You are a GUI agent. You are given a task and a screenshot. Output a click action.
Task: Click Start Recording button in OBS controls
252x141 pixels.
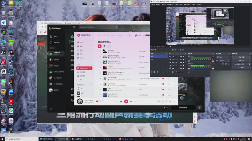[x=241, y=60]
